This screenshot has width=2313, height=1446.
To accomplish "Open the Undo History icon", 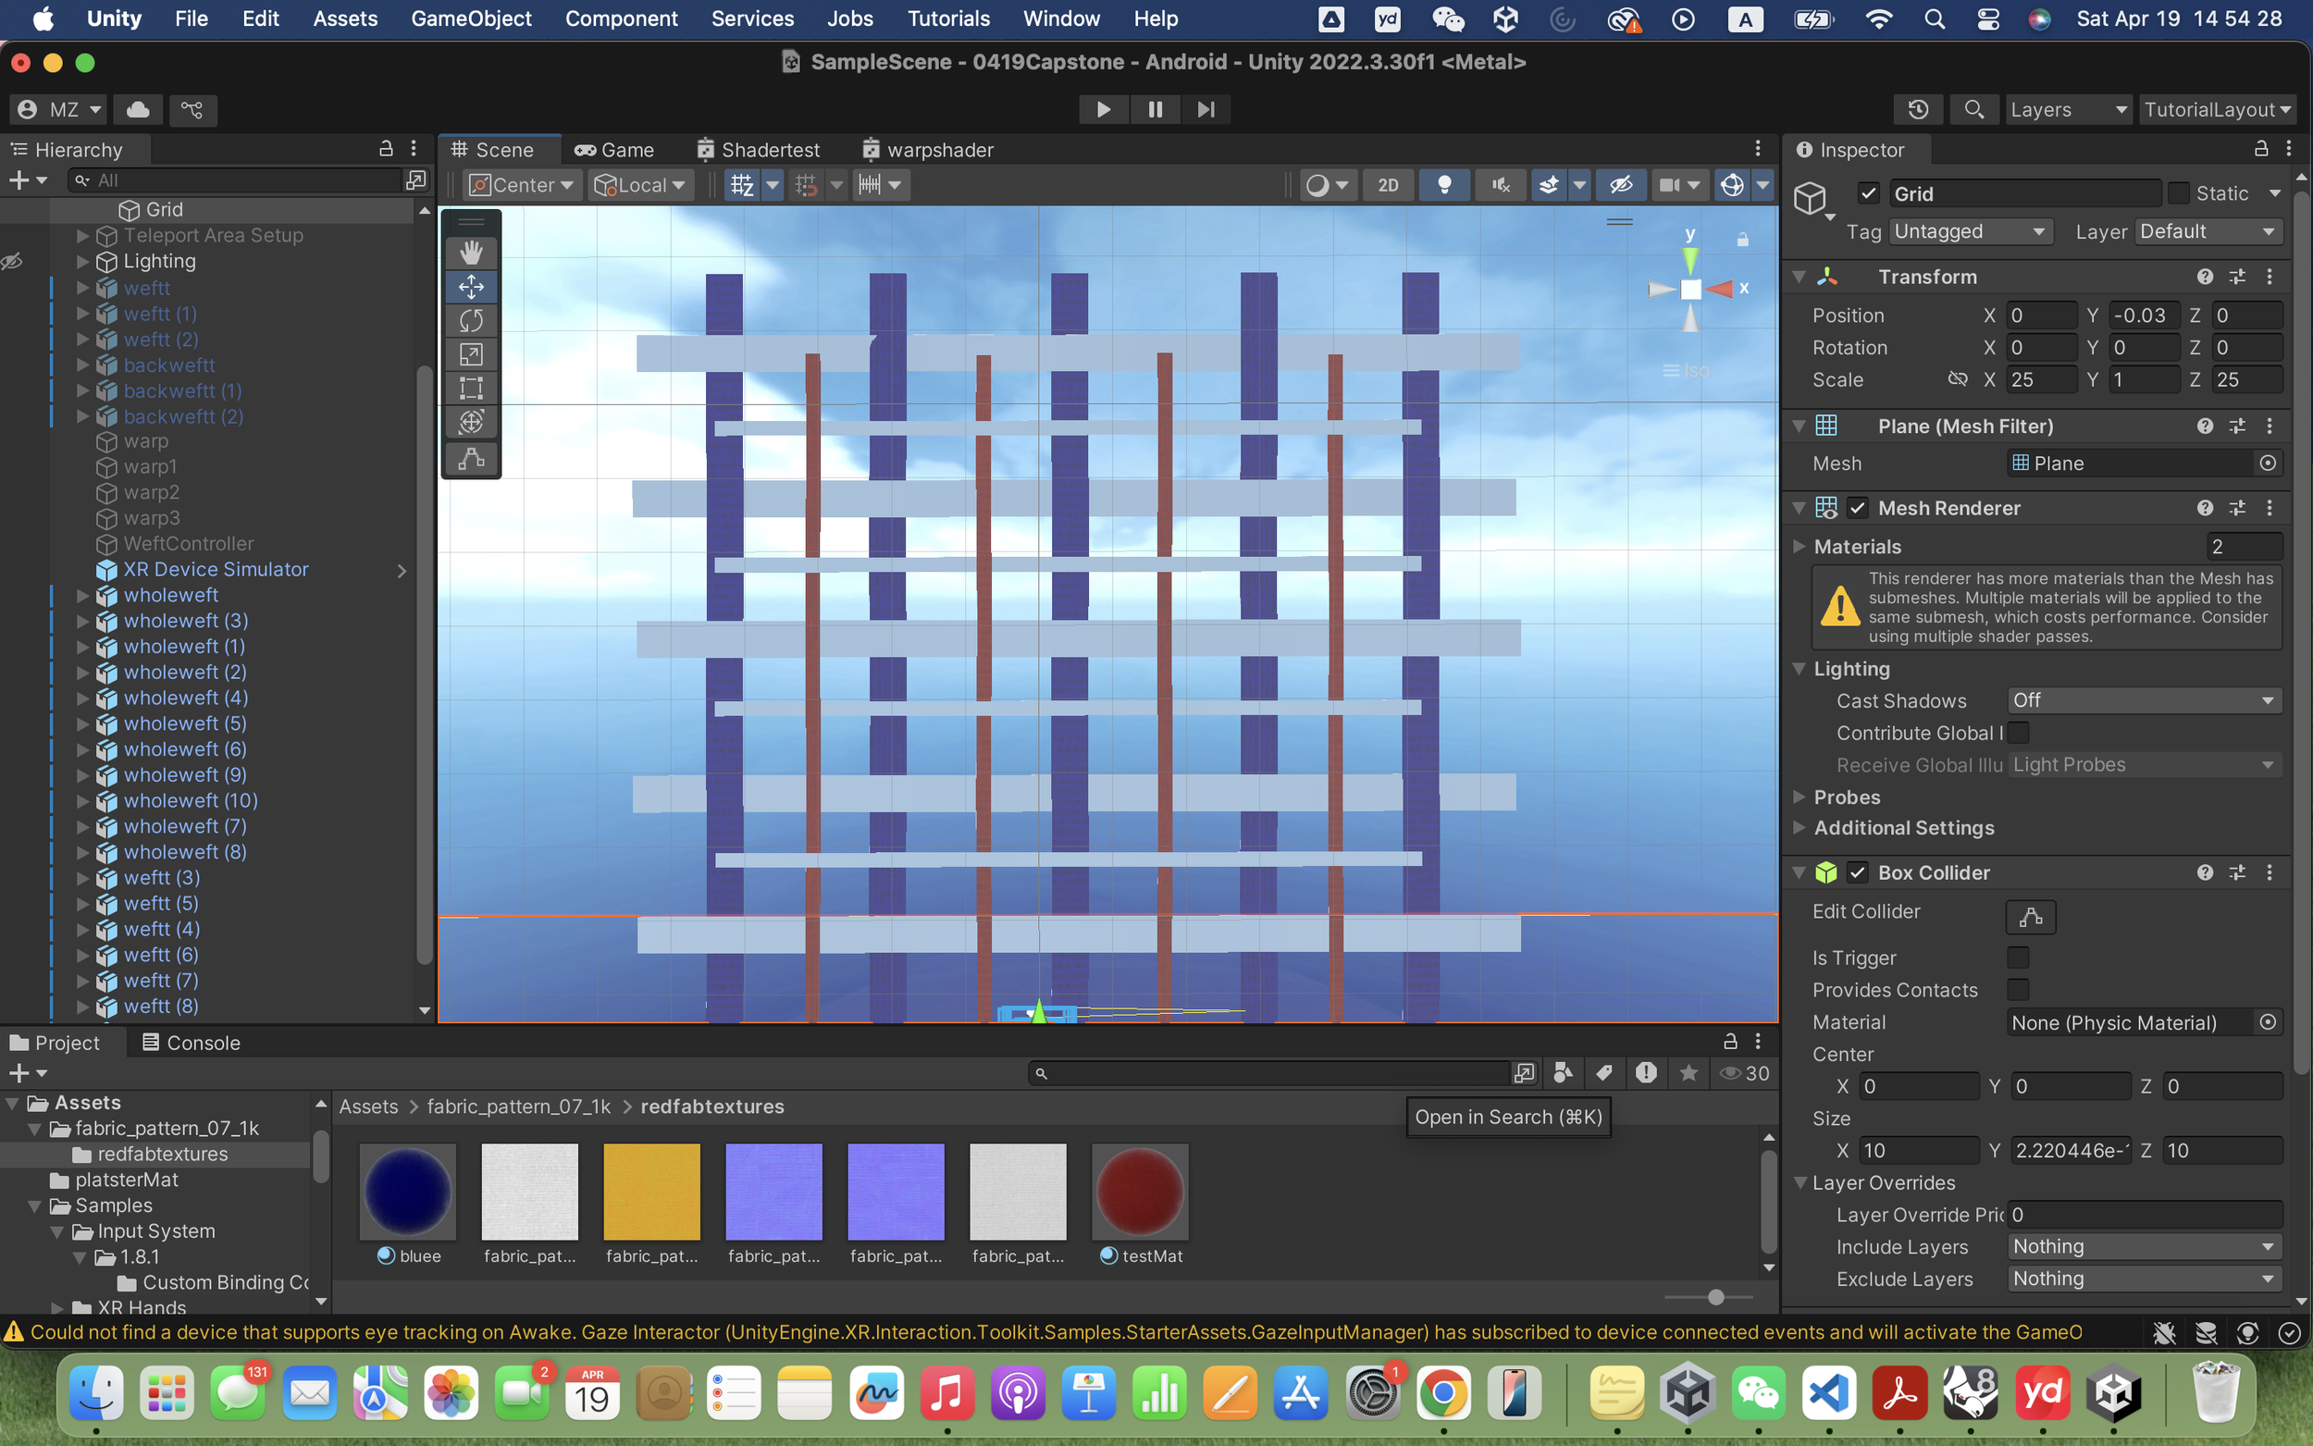I will click(x=1918, y=109).
